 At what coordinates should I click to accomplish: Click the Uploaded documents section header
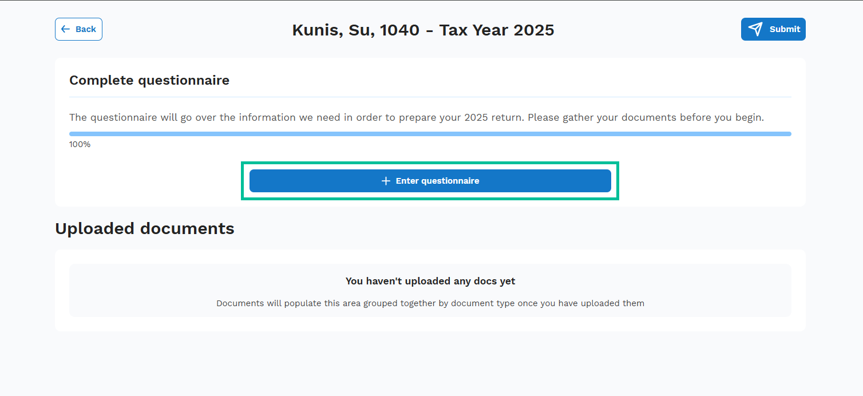[x=144, y=228]
